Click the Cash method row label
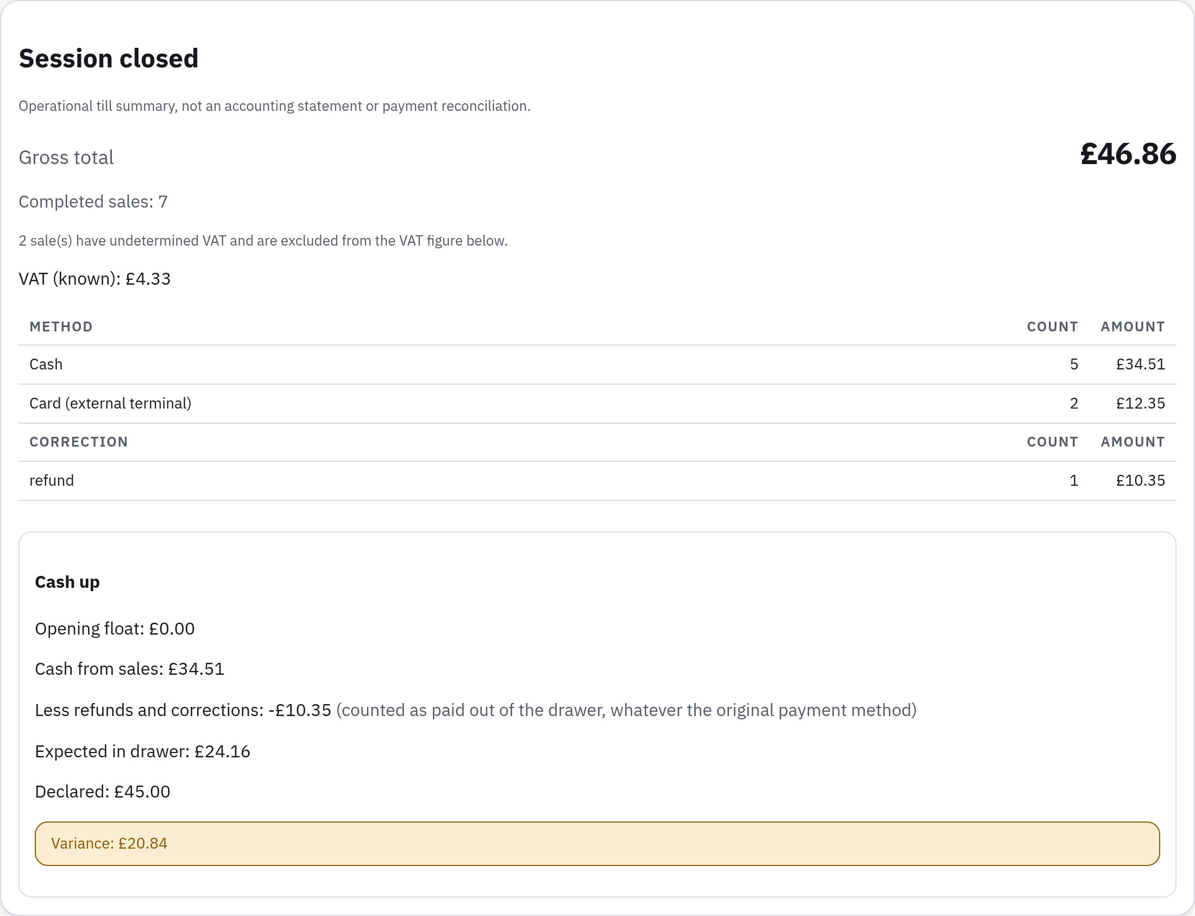 pyautogui.click(x=46, y=364)
